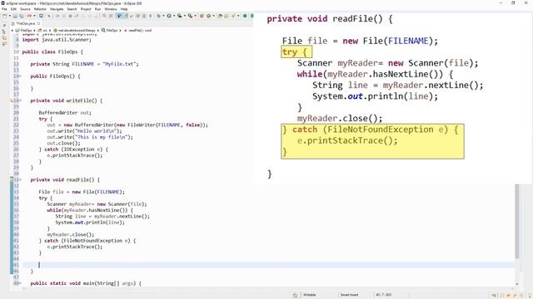This screenshot has height=299, width=533.
Task: Open the Debug configurations dropdown arrow
Action: pos(163,16)
